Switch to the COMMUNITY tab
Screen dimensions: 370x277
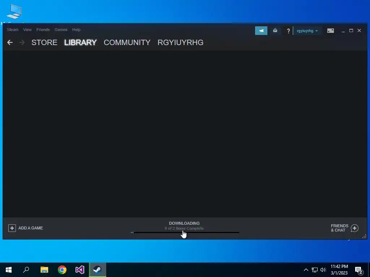127,43
